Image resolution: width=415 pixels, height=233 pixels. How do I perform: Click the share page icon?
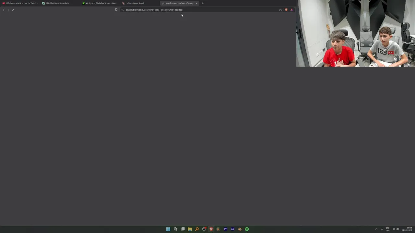280,10
